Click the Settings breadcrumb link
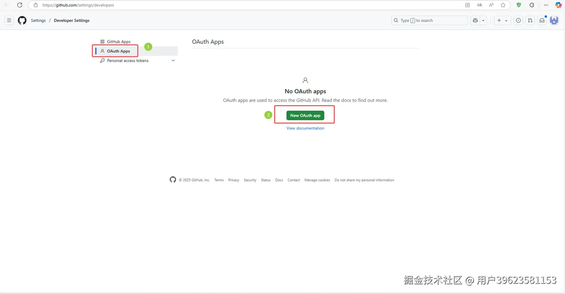This screenshot has height=294, width=565. point(38,20)
